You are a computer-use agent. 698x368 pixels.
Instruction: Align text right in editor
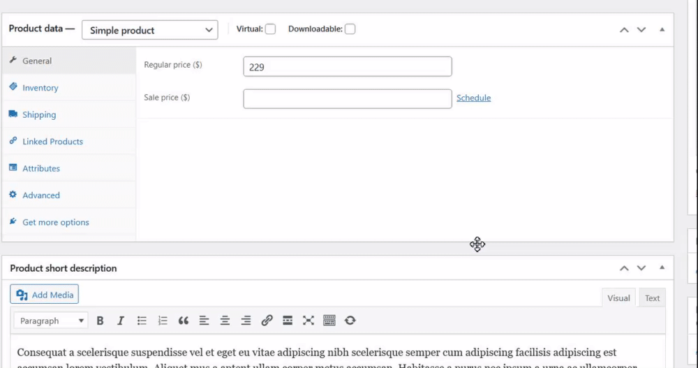point(246,321)
